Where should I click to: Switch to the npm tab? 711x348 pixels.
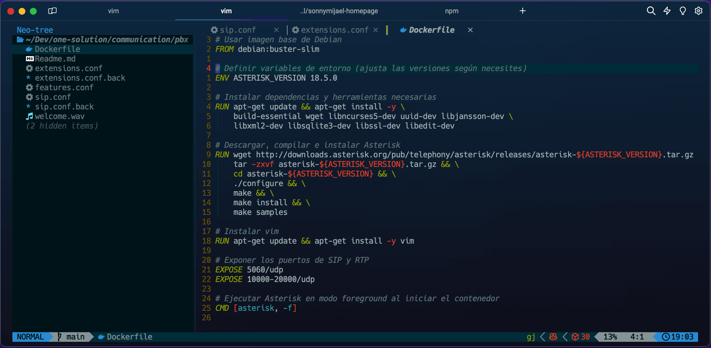(452, 11)
